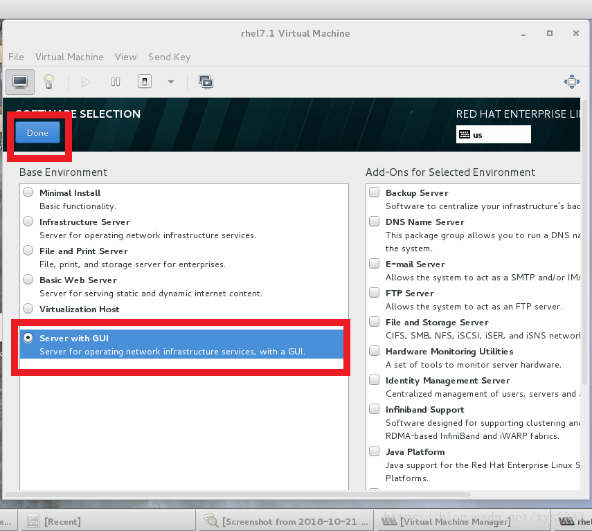Open virtual hardware details lightbulb icon
This screenshot has width=592, height=531.
48,82
